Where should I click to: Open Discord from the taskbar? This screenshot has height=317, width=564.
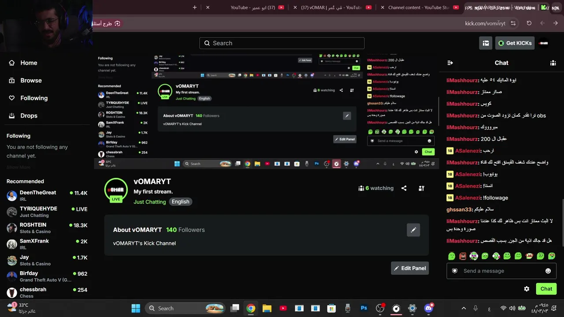[428, 308]
